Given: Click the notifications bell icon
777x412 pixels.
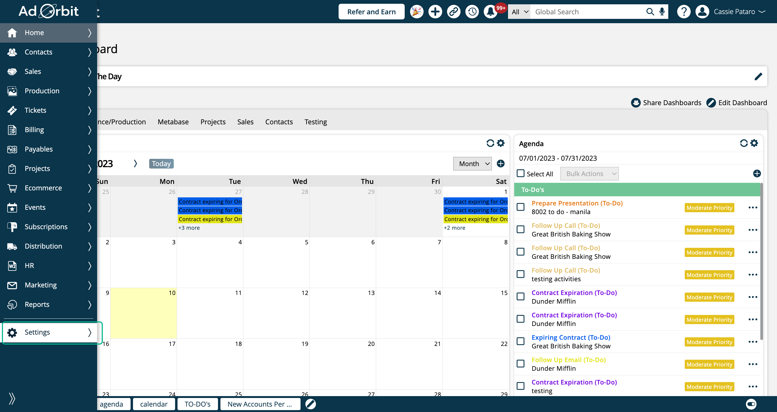Looking at the screenshot, I should click(490, 12).
